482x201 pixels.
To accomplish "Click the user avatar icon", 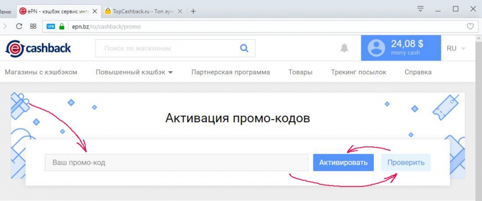I will point(376,48).
